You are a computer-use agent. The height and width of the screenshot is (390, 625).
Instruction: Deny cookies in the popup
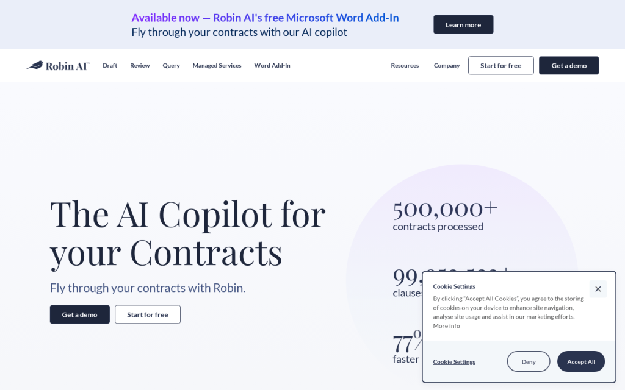coord(528,361)
